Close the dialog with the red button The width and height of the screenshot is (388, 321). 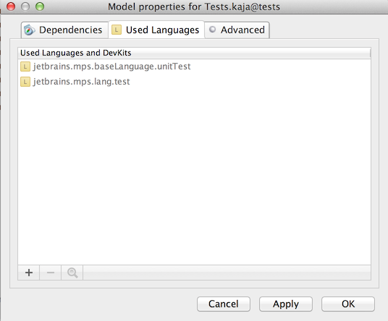point(11,7)
